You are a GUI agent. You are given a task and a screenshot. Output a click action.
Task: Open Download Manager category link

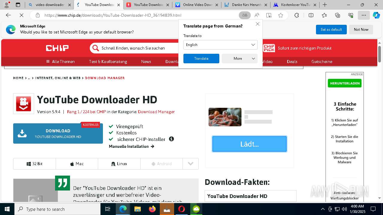tap(156, 112)
